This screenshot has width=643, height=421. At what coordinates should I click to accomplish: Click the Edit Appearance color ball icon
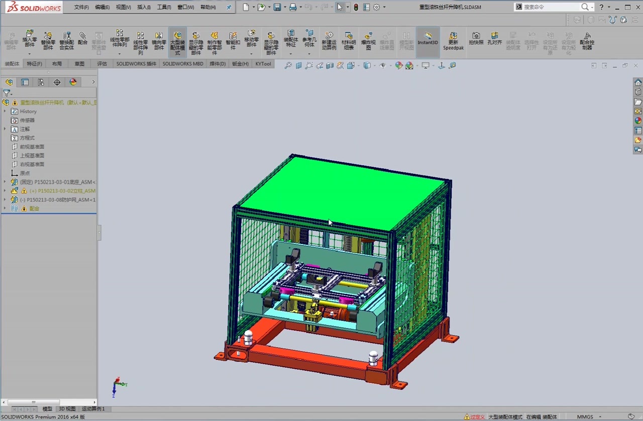(399, 65)
